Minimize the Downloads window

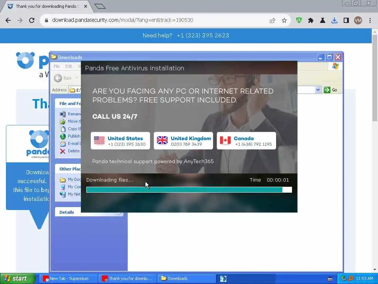pos(321,57)
